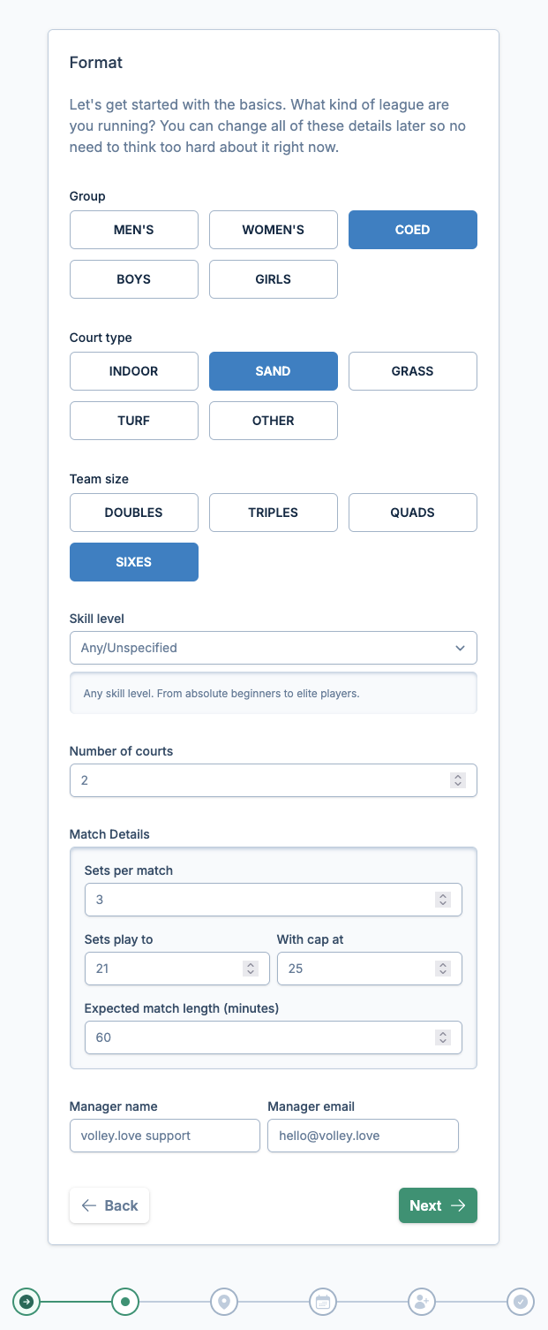
Task: Switch court type to INDOOR
Action: (133, 371)
